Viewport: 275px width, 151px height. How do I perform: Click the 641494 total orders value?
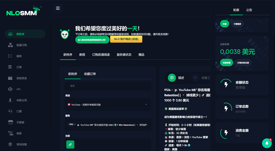(x=241, y=112)
